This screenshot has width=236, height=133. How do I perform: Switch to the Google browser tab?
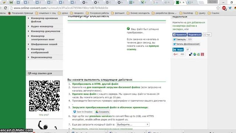click(x=155, y=2)
